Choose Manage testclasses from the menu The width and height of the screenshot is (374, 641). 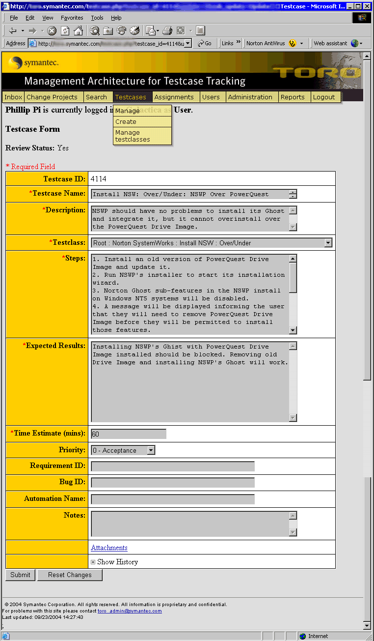133,136
